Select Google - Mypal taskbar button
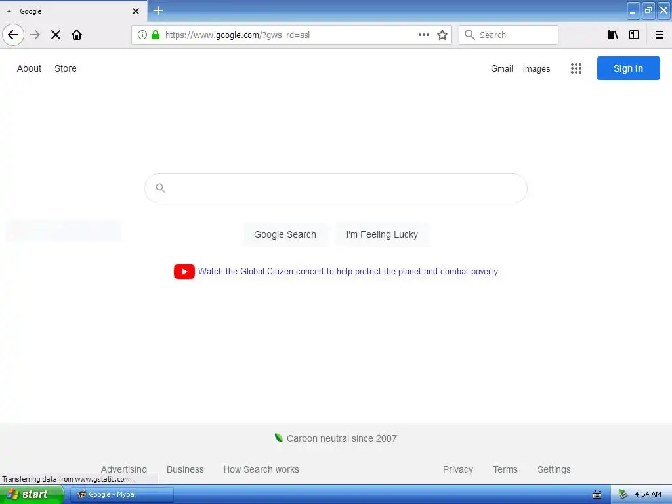 coord(122,494)
